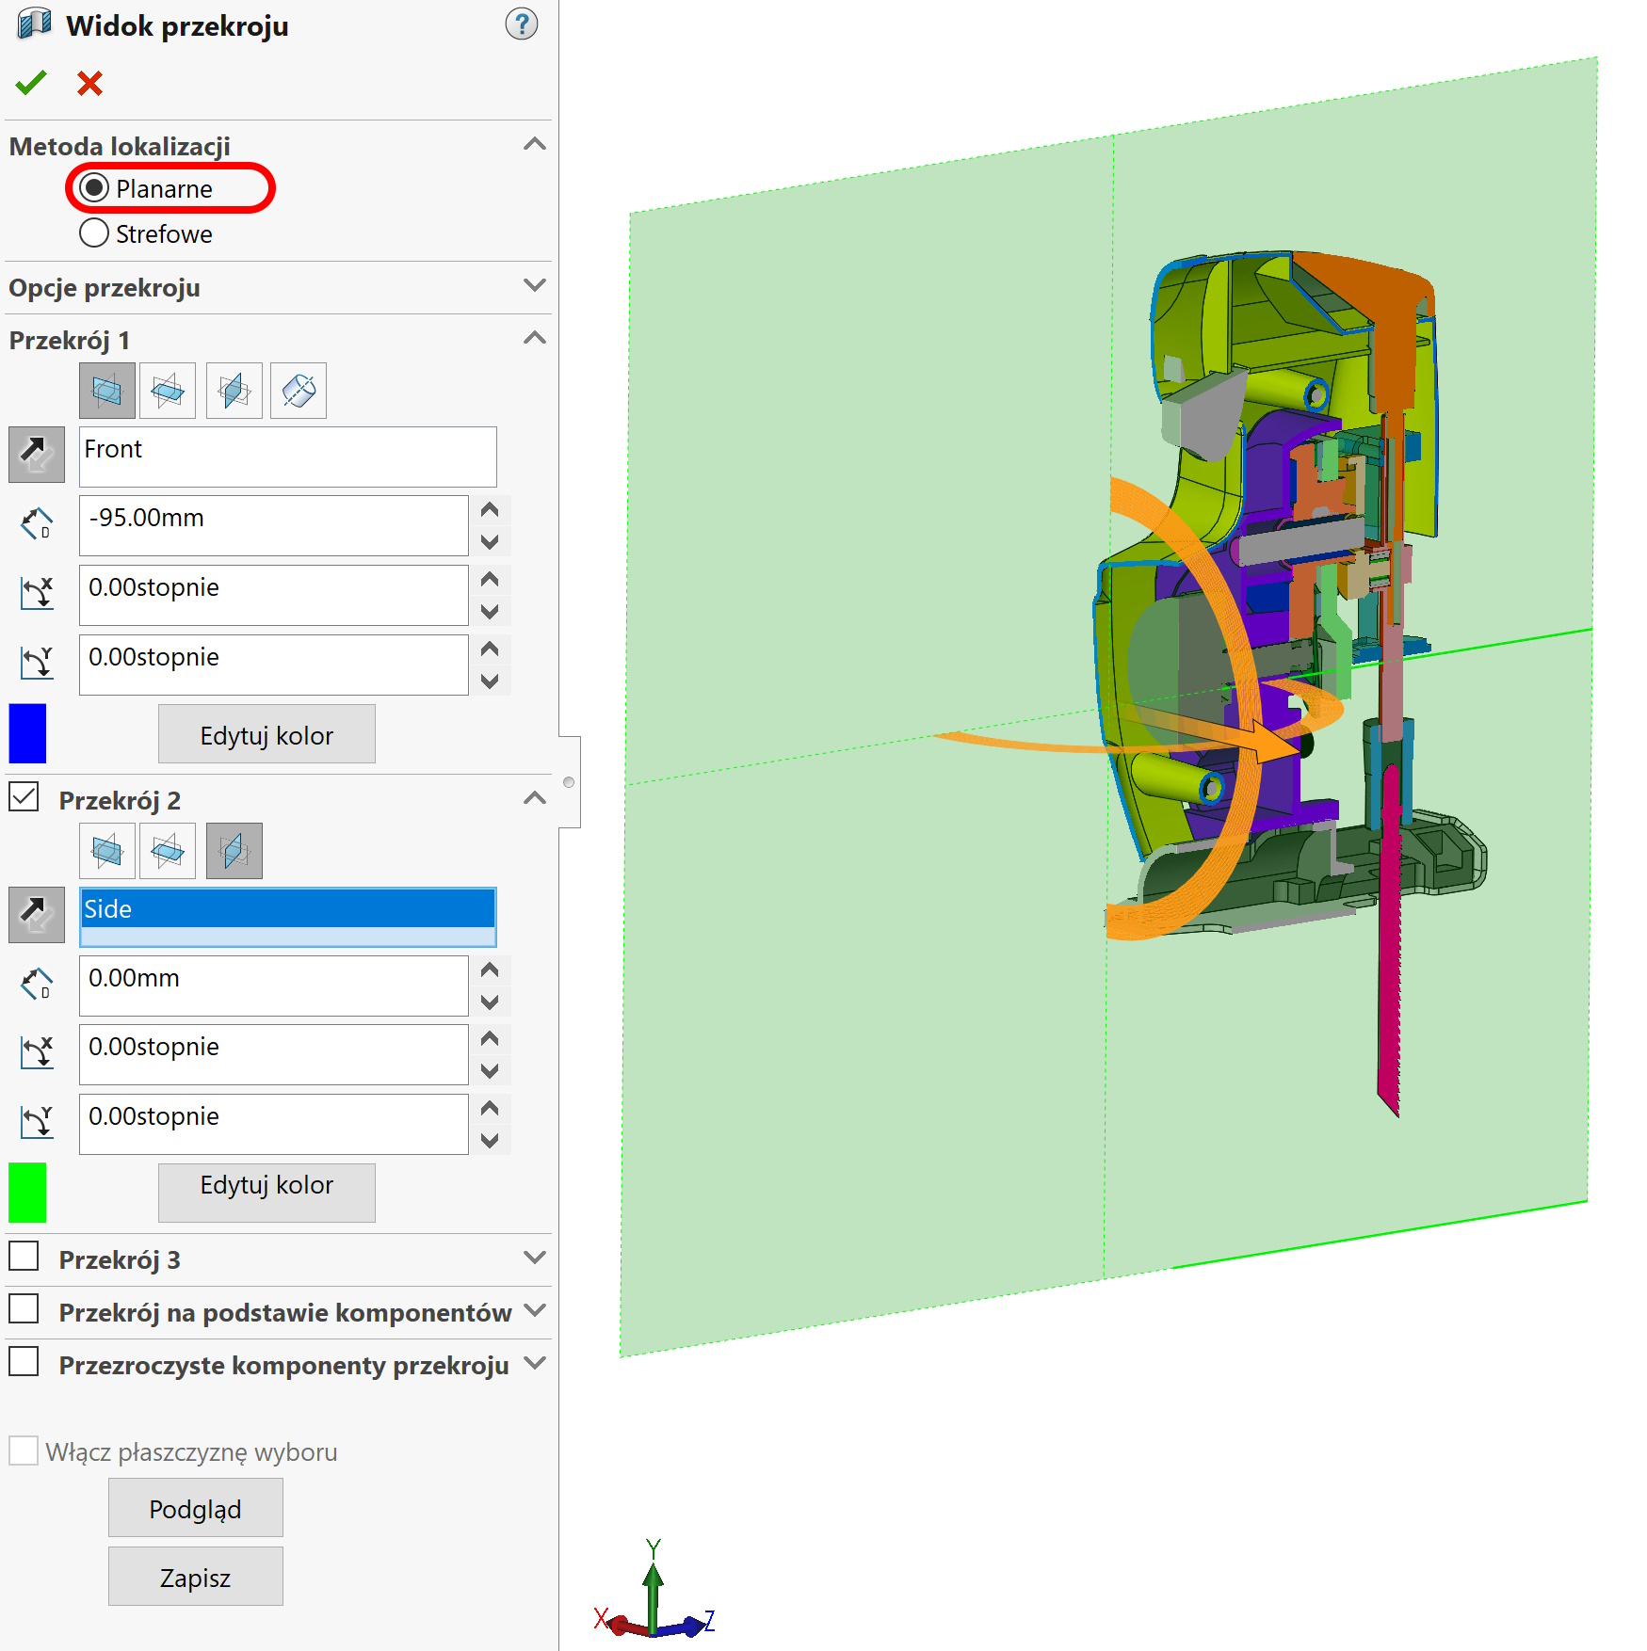Increase Przekrój 2 offset distance
This screenshot has width=1647, height=1651.
(x=490, y=970)
